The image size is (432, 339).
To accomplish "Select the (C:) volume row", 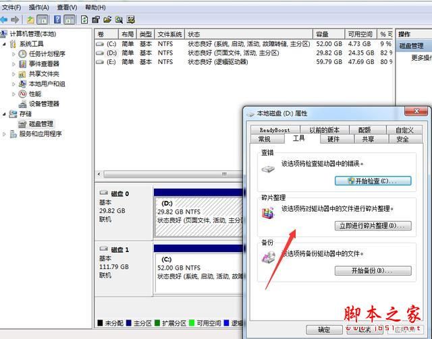I will click(244, 44).
